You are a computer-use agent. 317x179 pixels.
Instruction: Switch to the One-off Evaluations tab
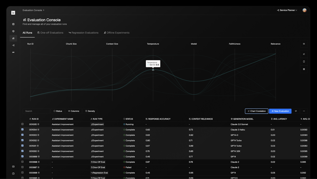50,32
